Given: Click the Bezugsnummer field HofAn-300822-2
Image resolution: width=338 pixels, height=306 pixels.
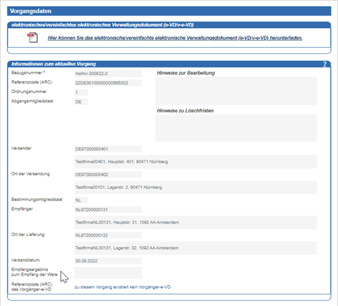Looking at the screenshot, I should (108, 73).
